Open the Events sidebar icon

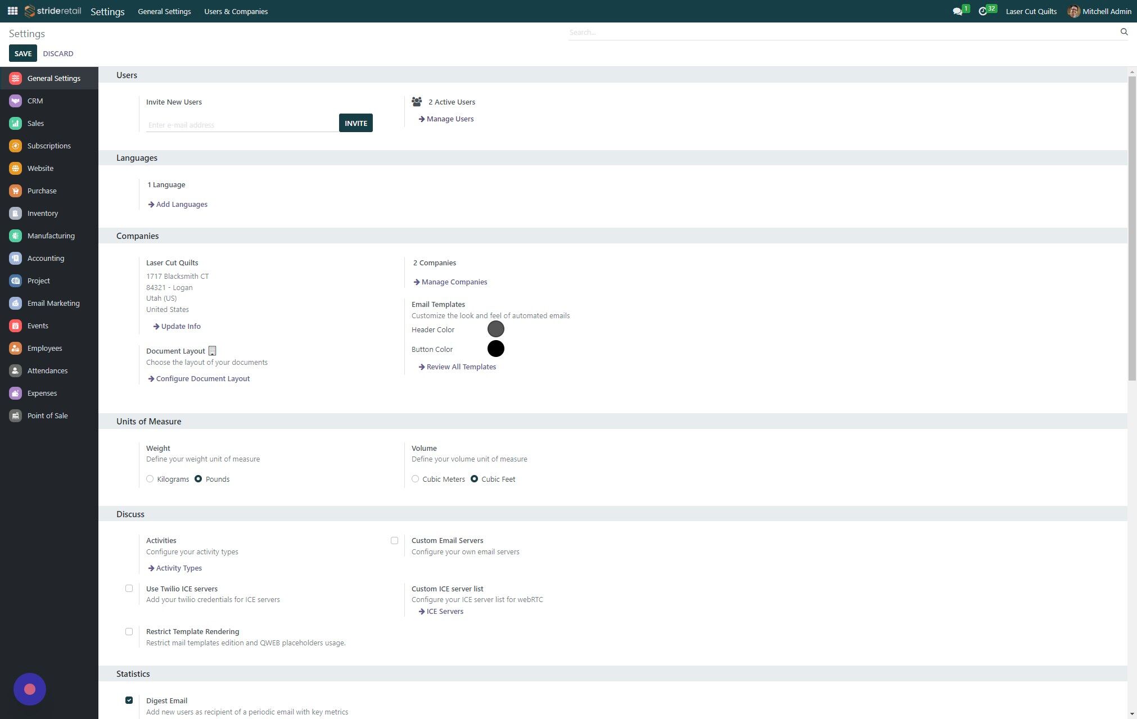(x=16, y=326)
